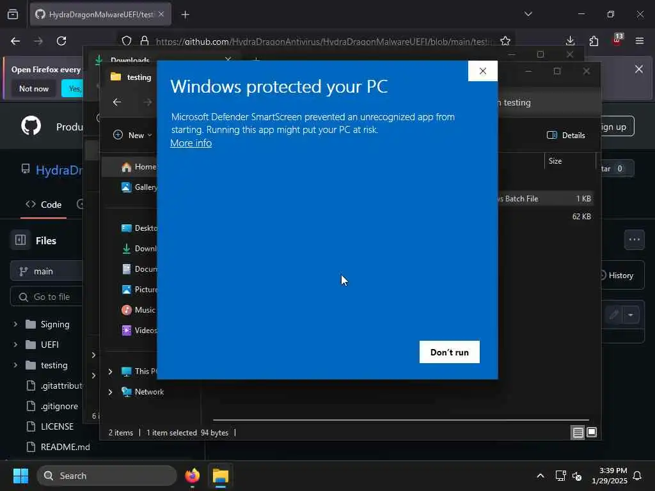The image size is (655, 491).
Task: Select the Batch File row of 1 KB
Action: [x=545, y=199]
